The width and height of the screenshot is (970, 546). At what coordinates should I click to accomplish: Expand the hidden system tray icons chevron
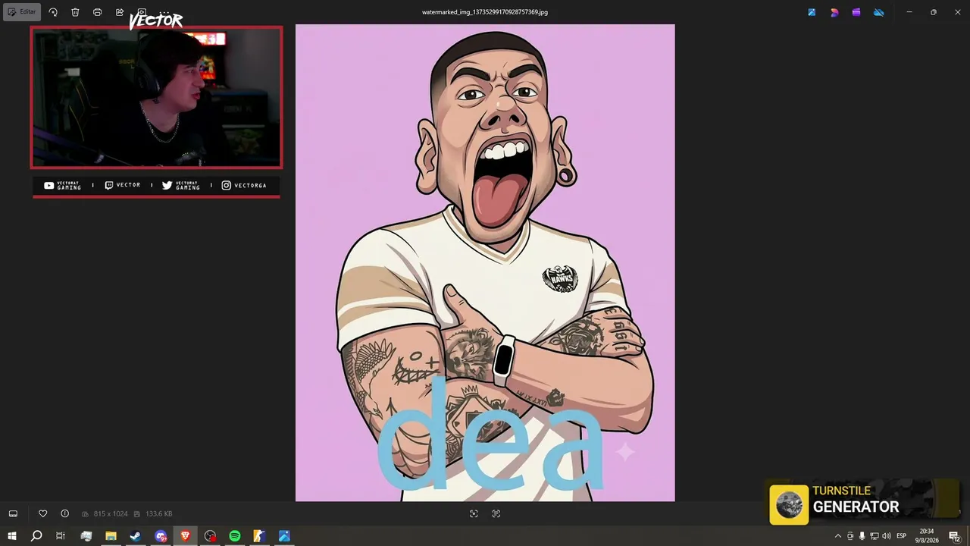click(837, 536)
